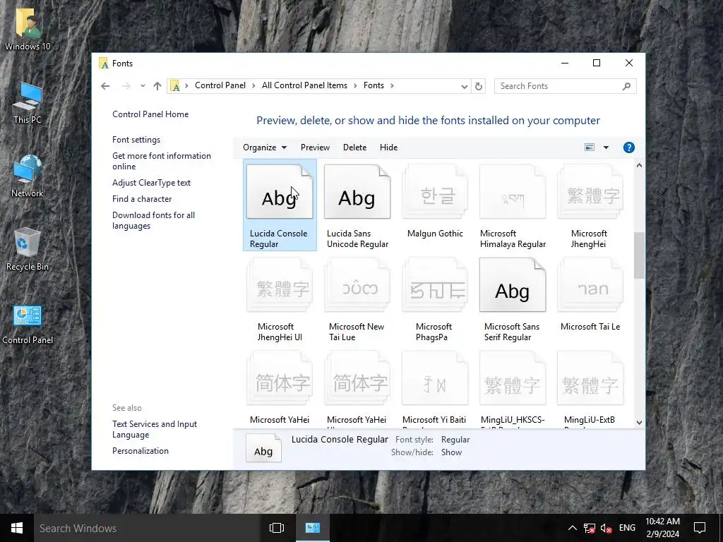Select This PC desktop icon

point(28,103)
